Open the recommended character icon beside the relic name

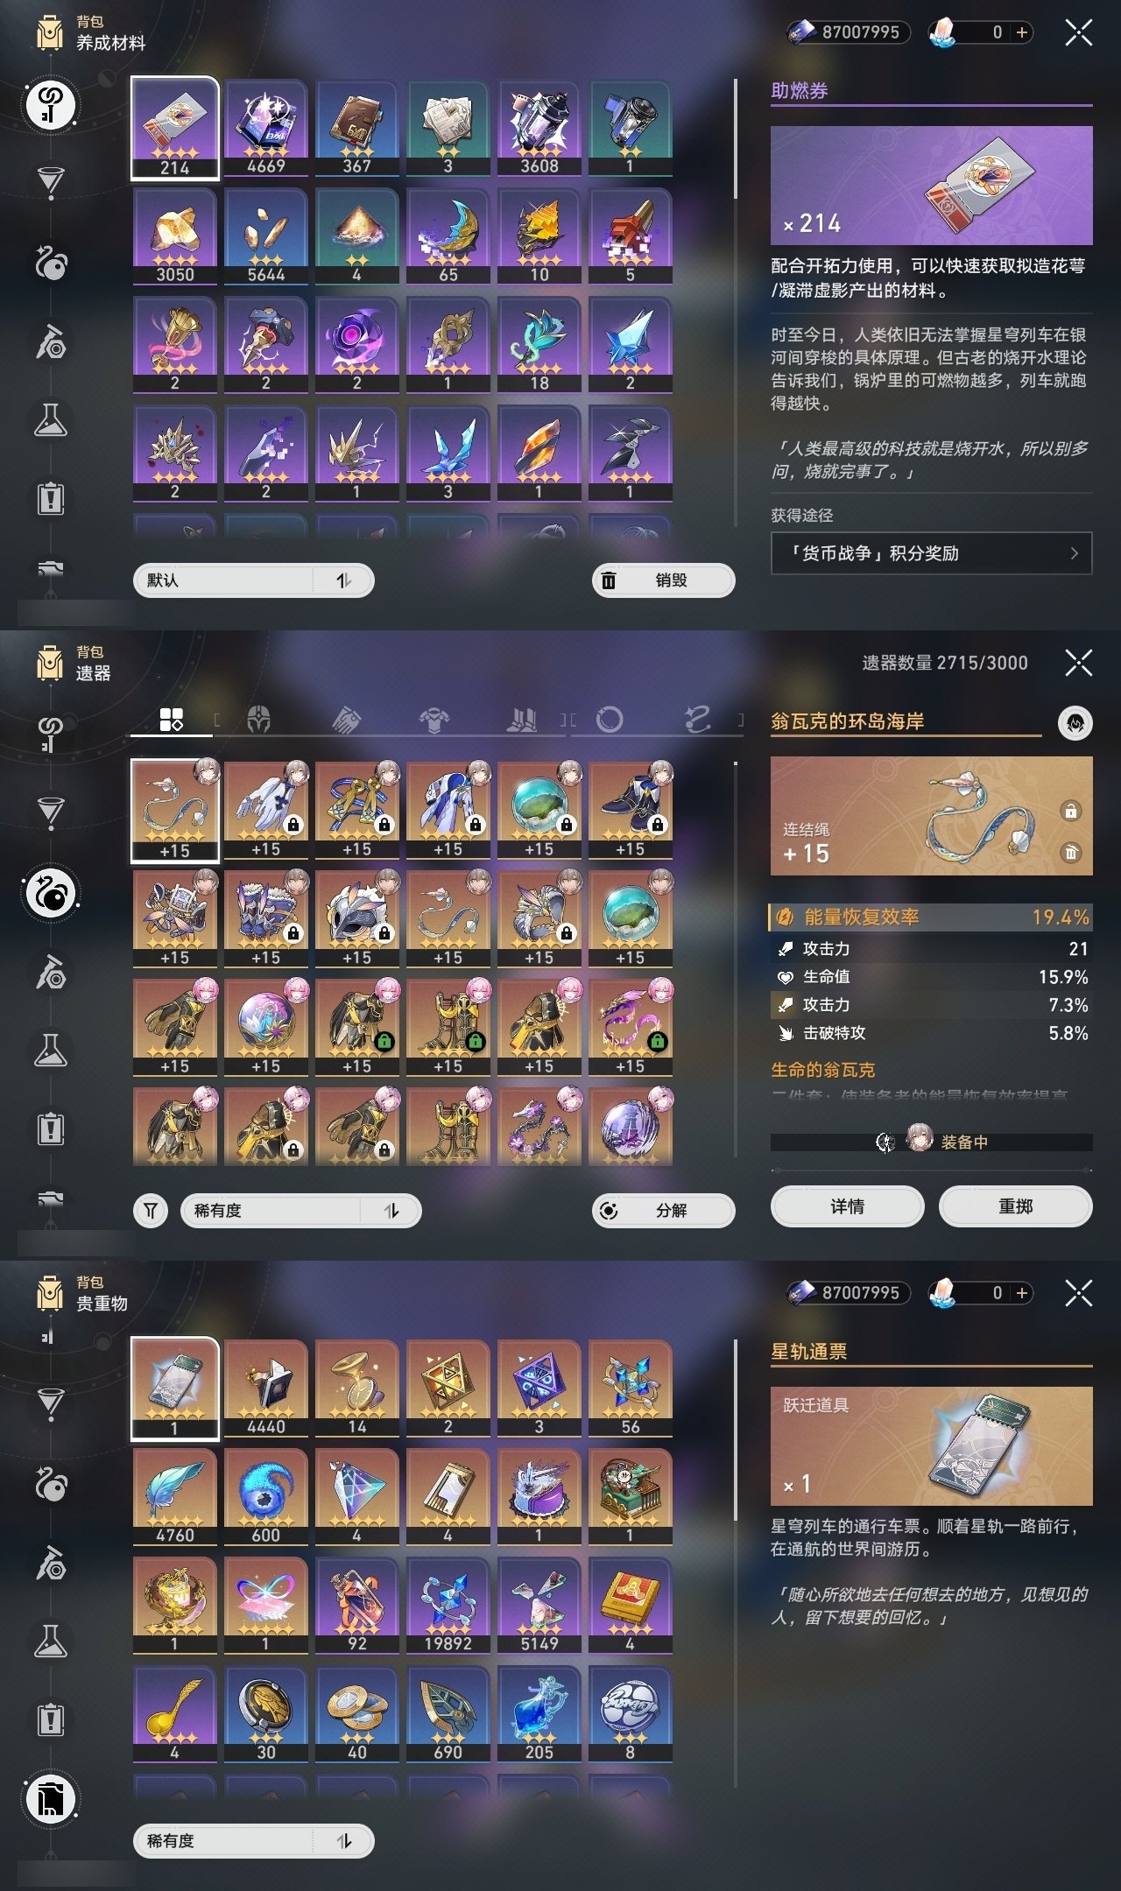coord(1075,723)
